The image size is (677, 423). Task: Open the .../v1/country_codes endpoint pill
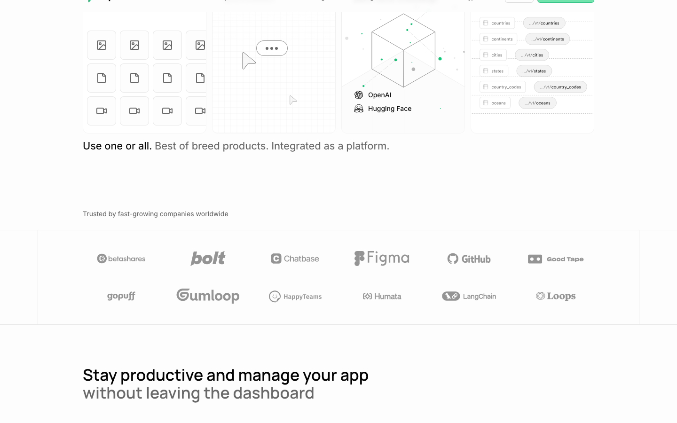560,87
